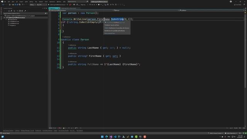
Task: Select Program.cs in Solution Explorer
Action: click(13, 25)
